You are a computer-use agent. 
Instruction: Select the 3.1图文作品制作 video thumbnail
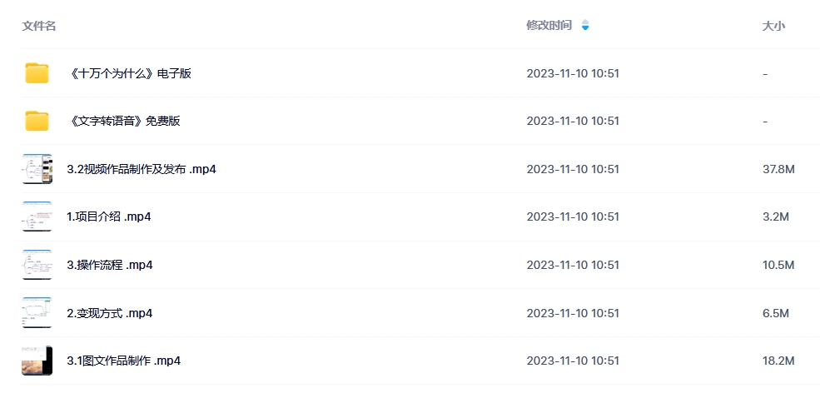(37, 361)
